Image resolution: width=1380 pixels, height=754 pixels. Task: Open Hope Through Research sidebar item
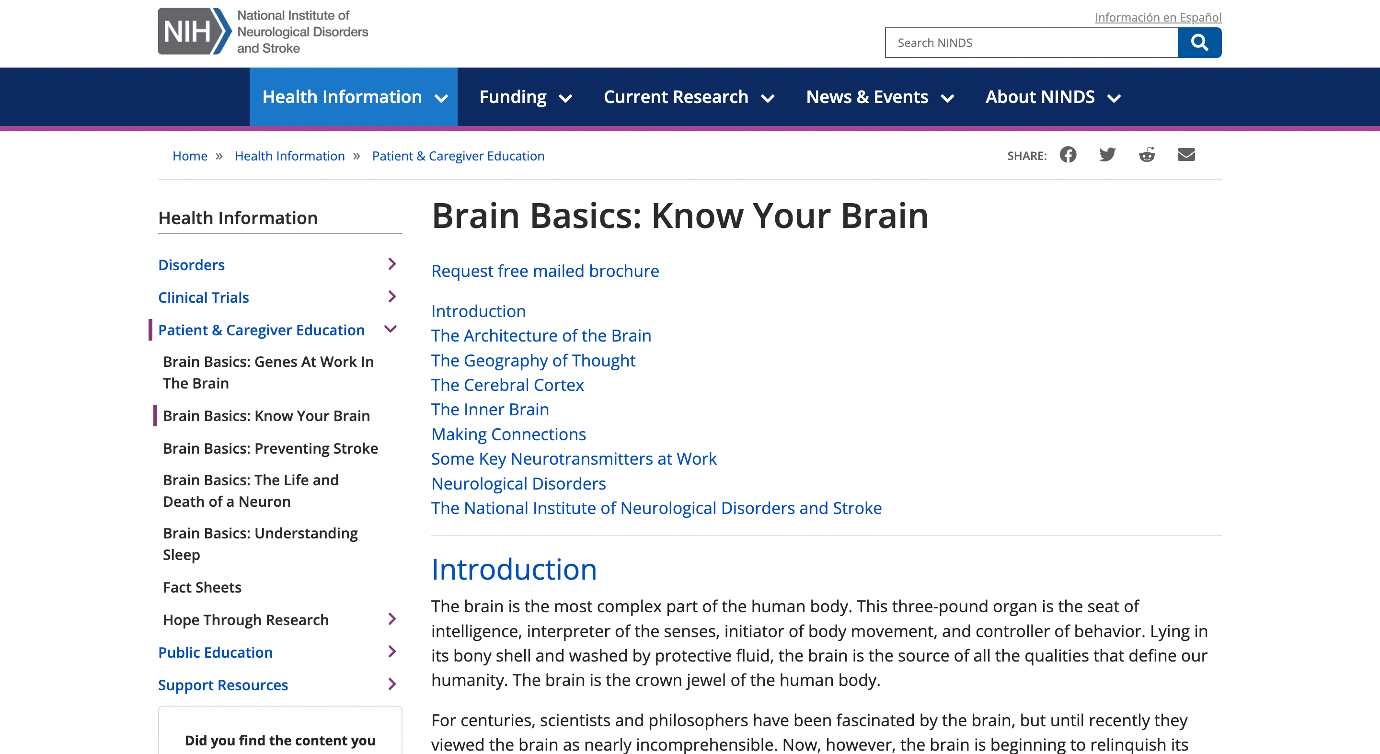[246, 621]
